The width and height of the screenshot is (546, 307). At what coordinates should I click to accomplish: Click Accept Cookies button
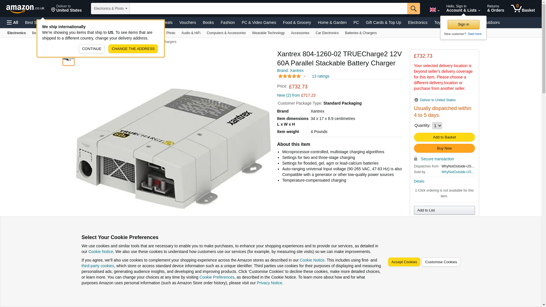[x=404, y=262]
